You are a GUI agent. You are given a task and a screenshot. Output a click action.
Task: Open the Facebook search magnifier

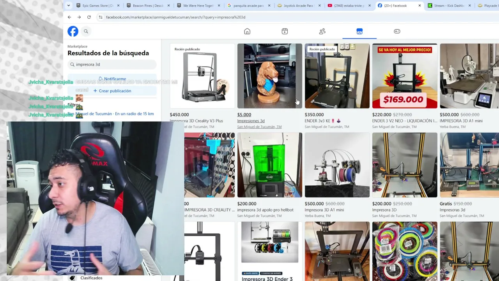[x=86, y=31]
